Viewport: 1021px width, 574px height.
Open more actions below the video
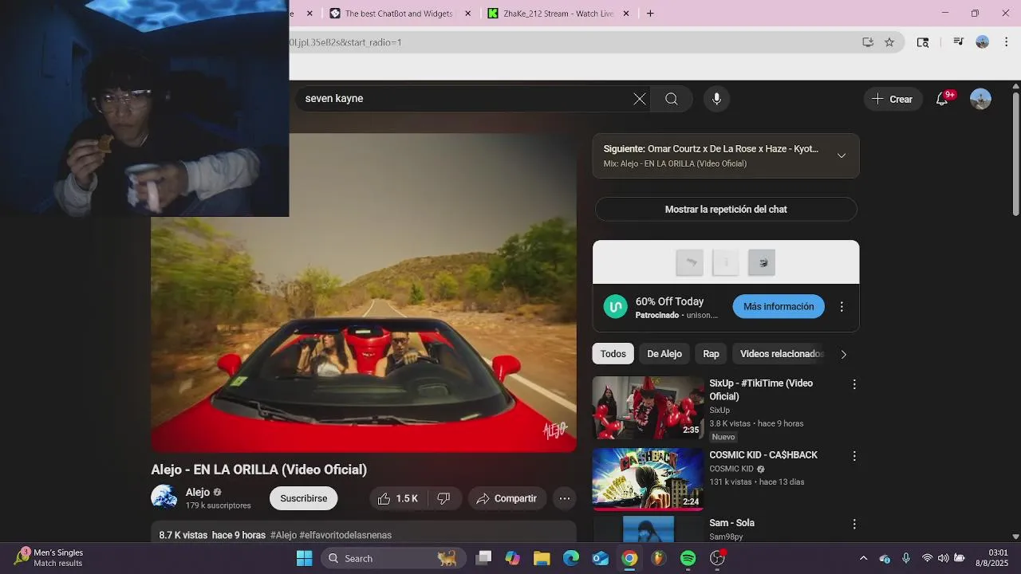point(564,498)
